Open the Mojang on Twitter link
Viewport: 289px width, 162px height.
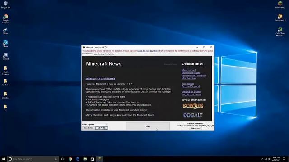[x=191, y=92]
